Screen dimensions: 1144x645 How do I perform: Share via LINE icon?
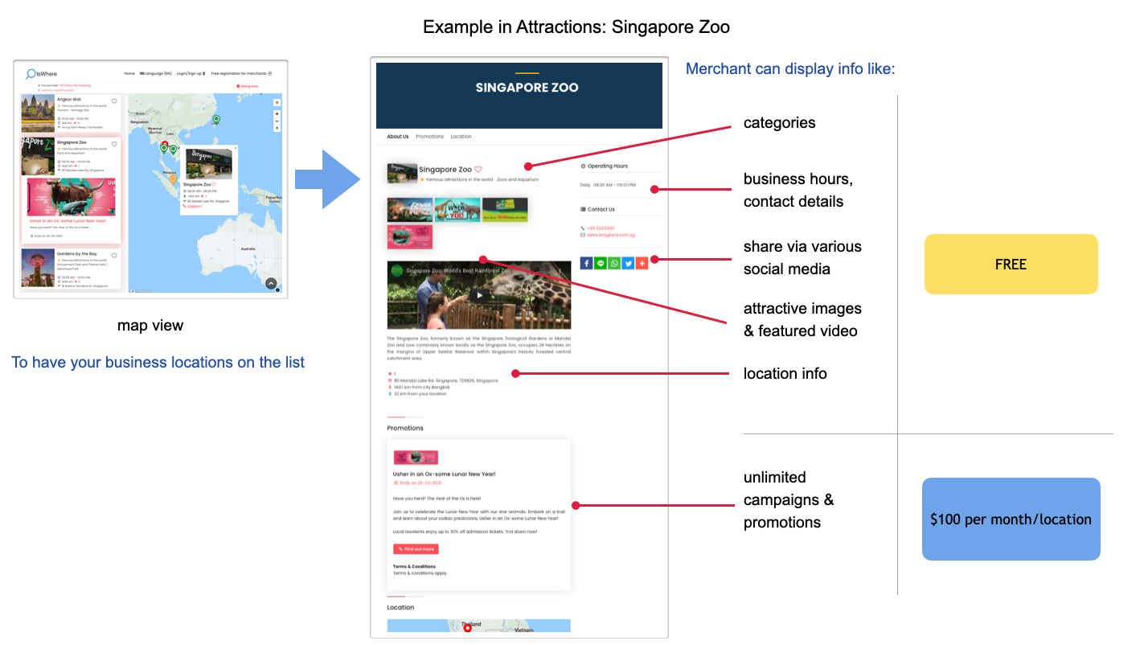600,263
